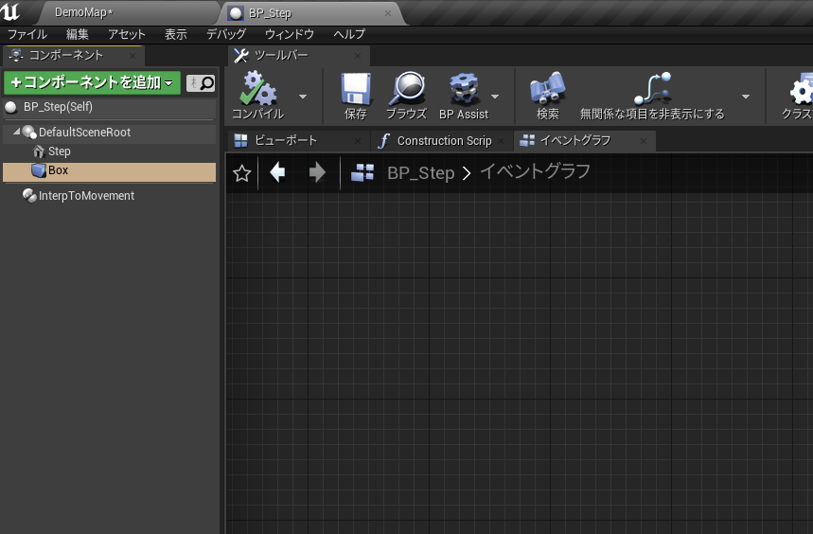Close the ビューポート tab
The height and width of the screenshot is (534, 813).
tap(357, 141)
